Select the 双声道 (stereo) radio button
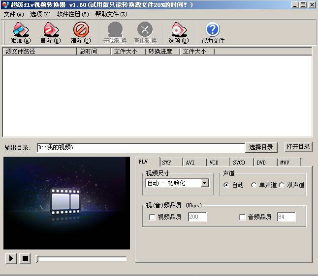Image resolution: width=318 pixels, height=276 pixels. point(282,185)
